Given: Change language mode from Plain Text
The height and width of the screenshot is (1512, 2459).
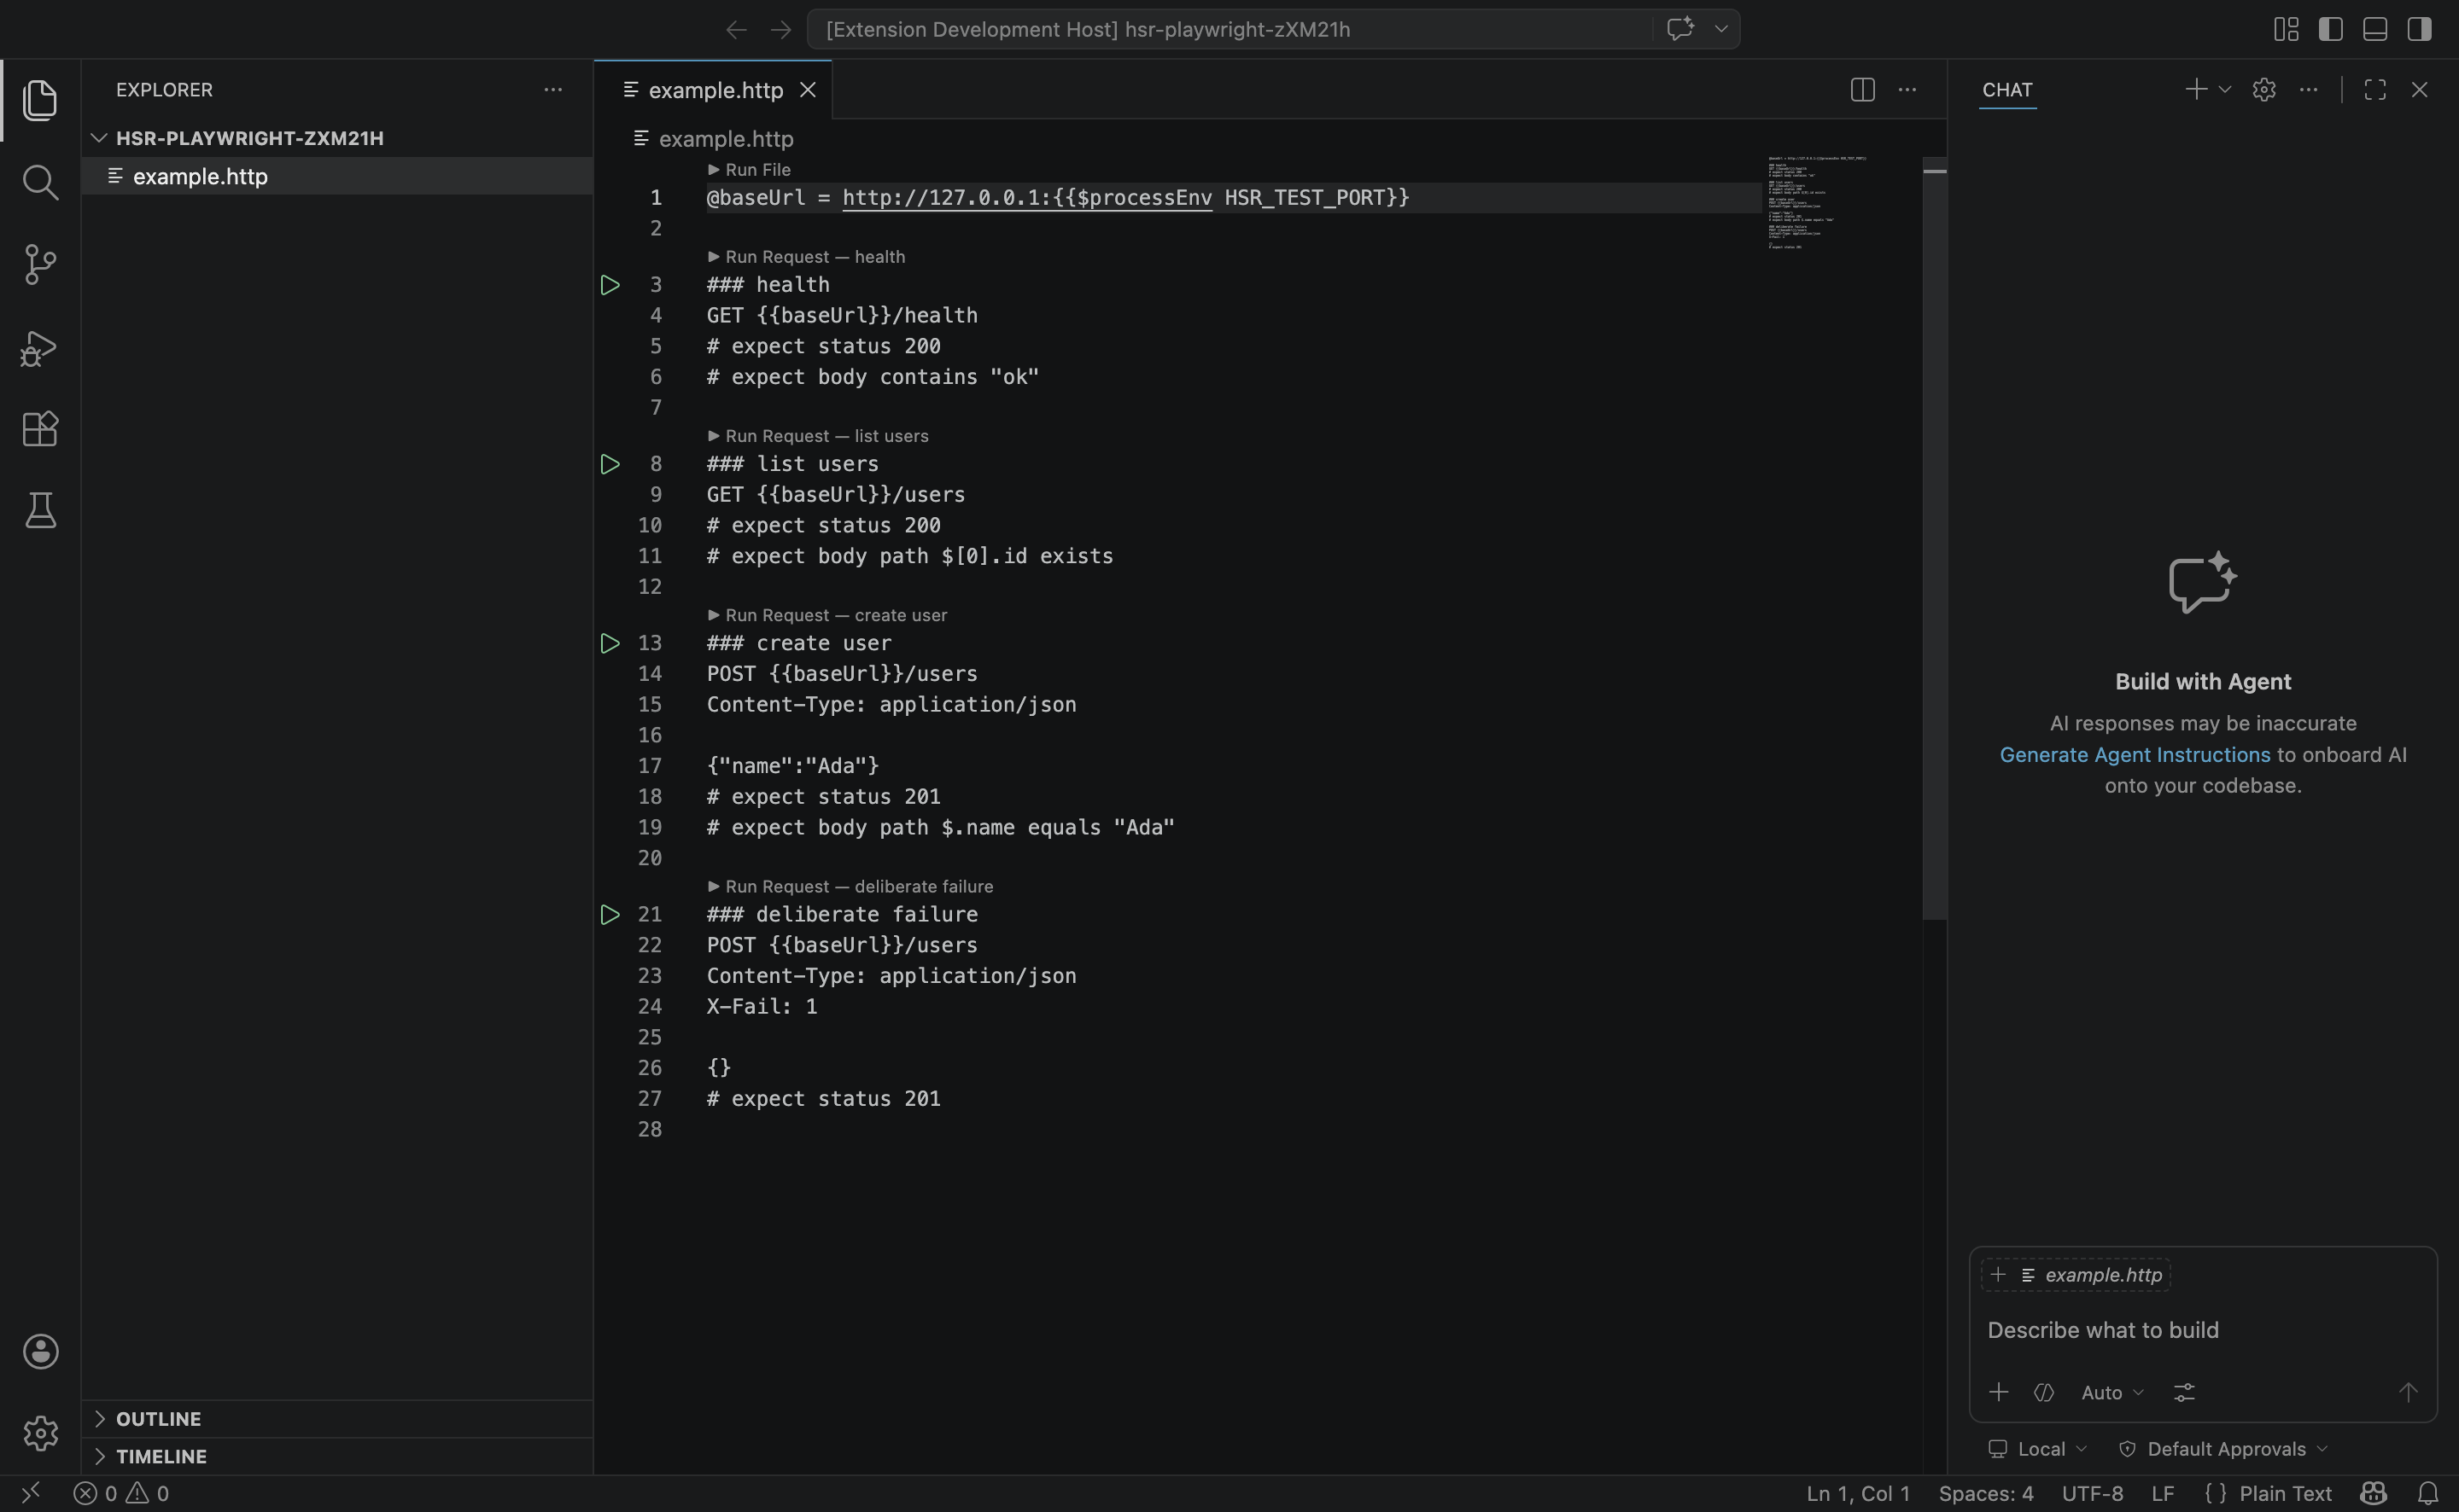Looking at the screenshot, I should [x=2285, y=1493].
